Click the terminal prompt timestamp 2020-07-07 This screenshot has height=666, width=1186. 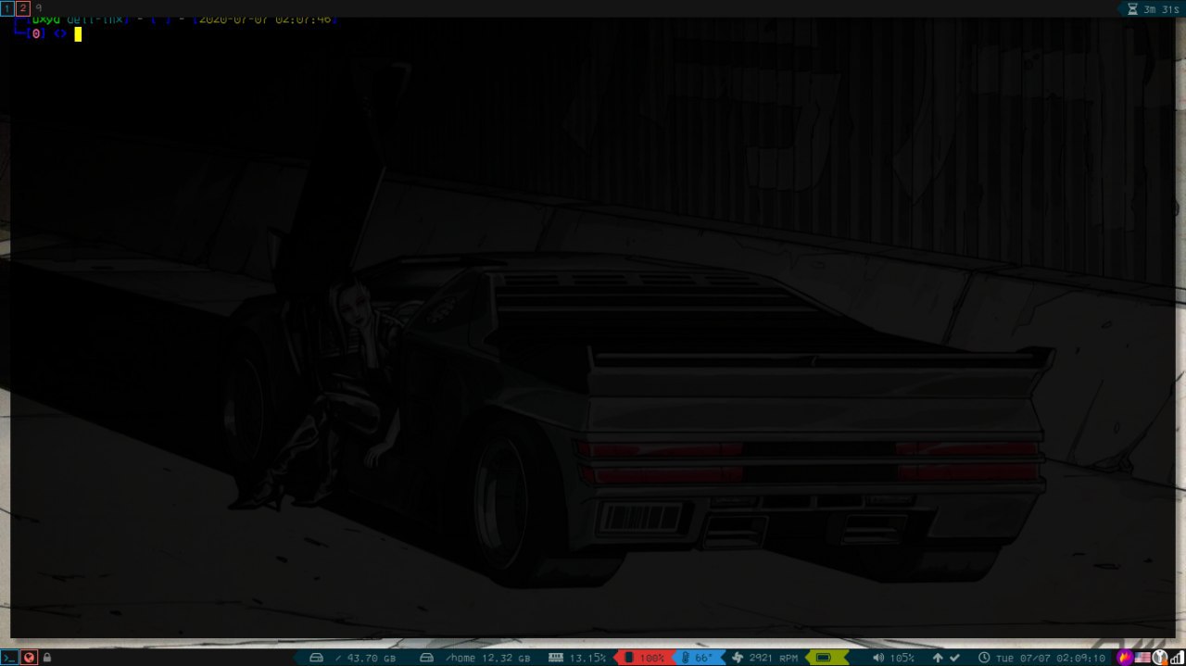coord(232,19)
